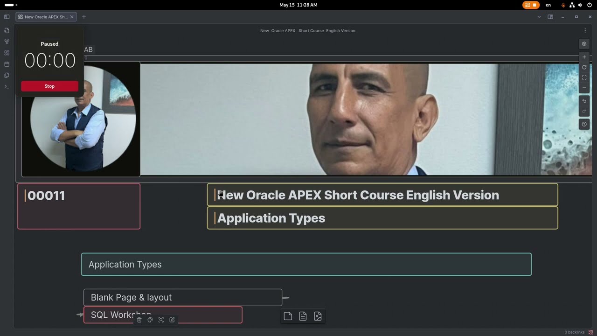Viewport: 597px width, 336px height.
Task: Open the en keyboard layout menu
Action: (548, 5)
